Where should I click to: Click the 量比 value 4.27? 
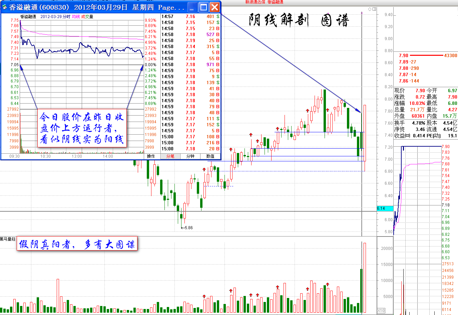[x=452, y=110]
